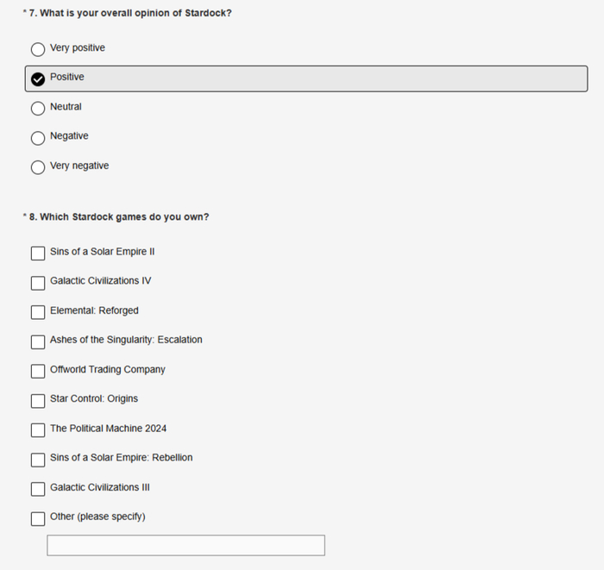Enable Ashes of the Singularity: Escalation
This screenshot has width=604, height=570.
click(38, 341)
